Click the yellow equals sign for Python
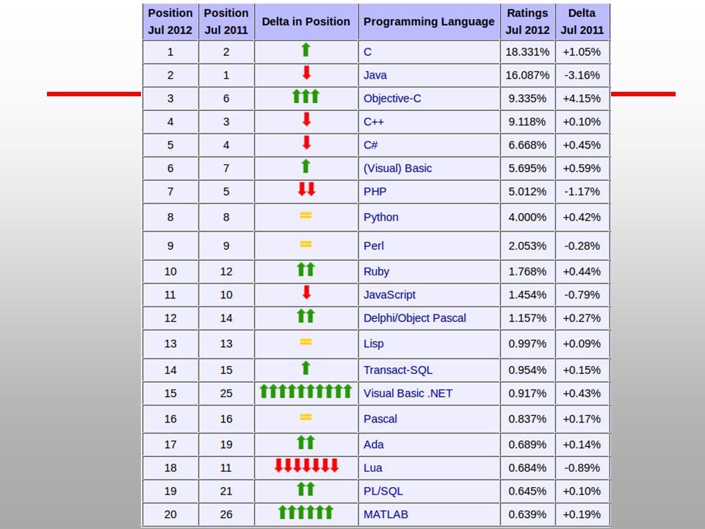The height and width of the screenshot is (529, 705). point(305,215)
